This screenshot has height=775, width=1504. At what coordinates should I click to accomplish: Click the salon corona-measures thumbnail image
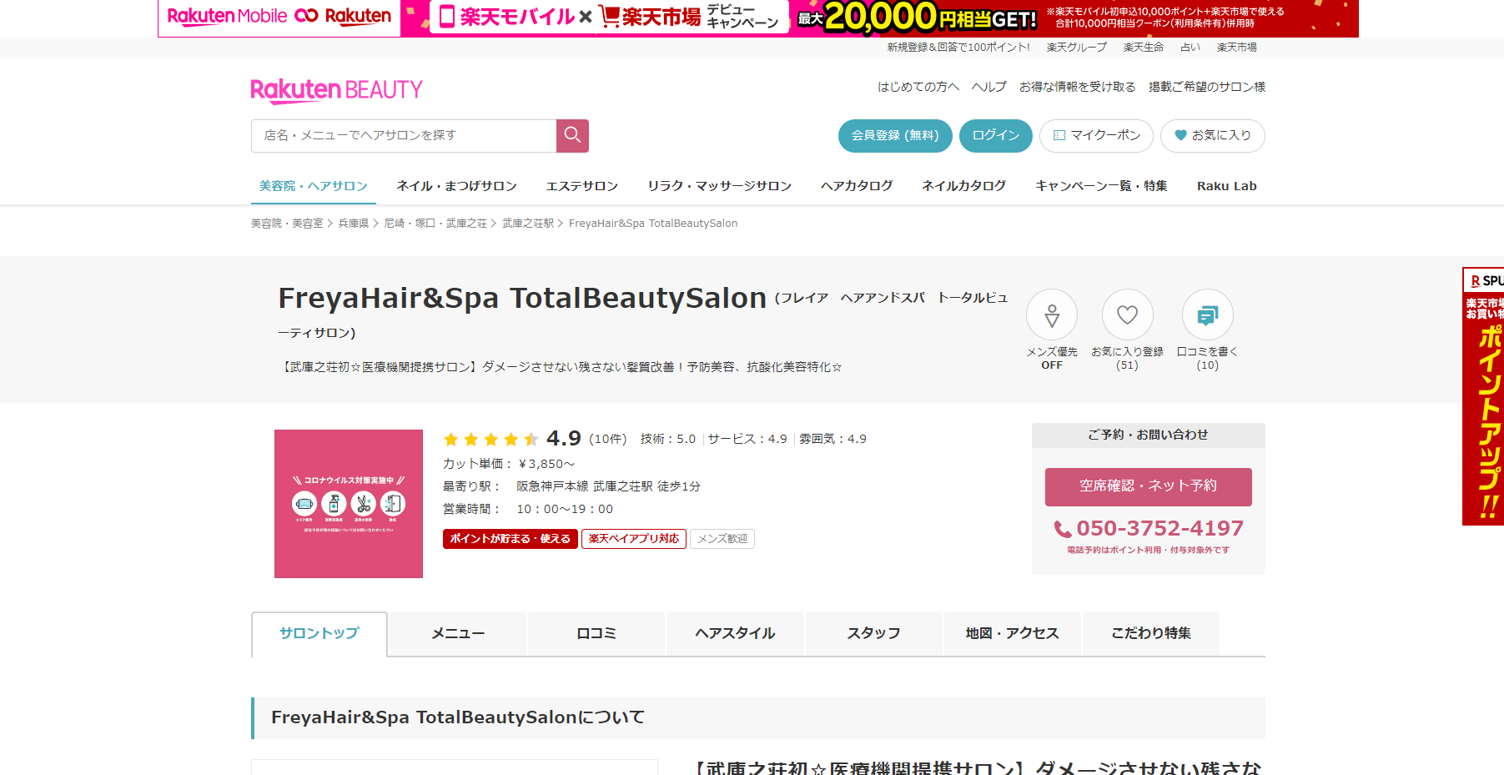tap(349, 504)
